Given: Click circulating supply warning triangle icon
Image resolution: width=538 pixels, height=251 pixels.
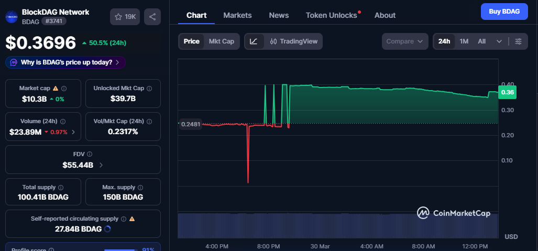Looking at the screenshot, I should (132, 219).
